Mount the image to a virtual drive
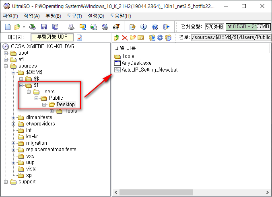The width and height of the screenshot is (272, 197). (x=105, y=27)
